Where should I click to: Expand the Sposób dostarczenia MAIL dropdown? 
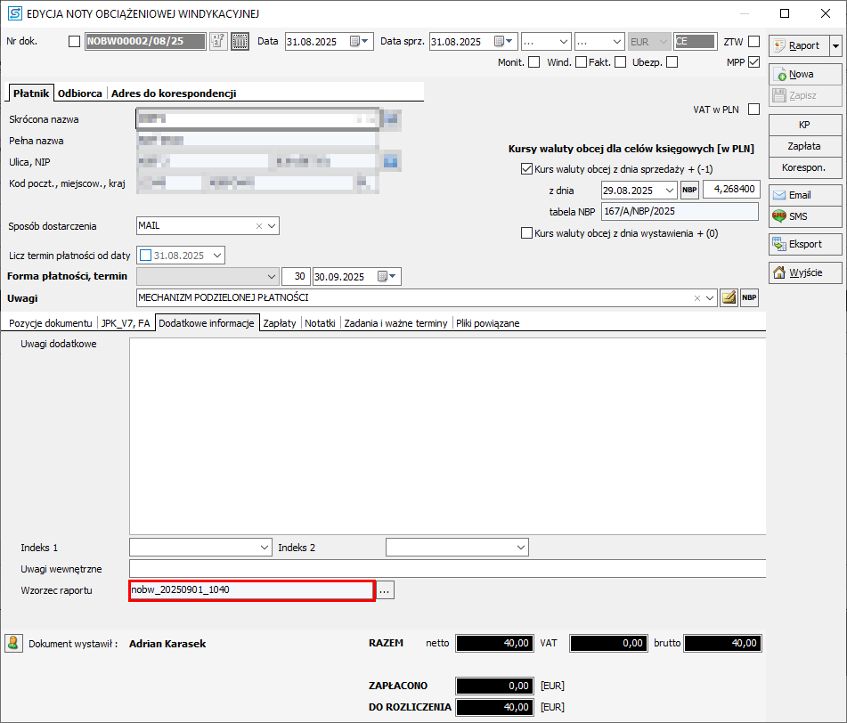pos(272,226)
